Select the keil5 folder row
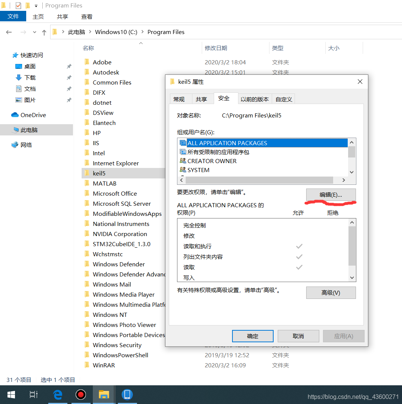The image size is (402, 404). [123, 174]
